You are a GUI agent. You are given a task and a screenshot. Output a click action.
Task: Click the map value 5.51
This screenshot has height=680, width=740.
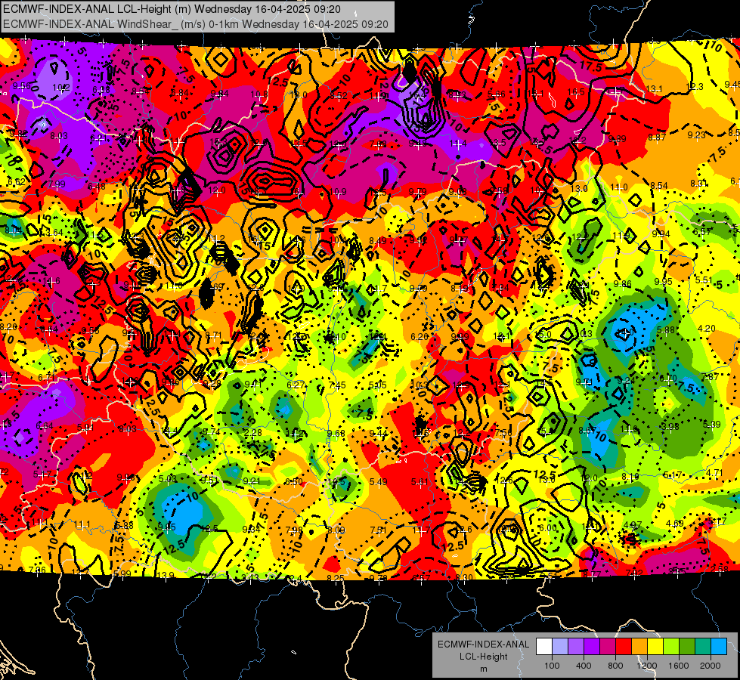(704, 280)
